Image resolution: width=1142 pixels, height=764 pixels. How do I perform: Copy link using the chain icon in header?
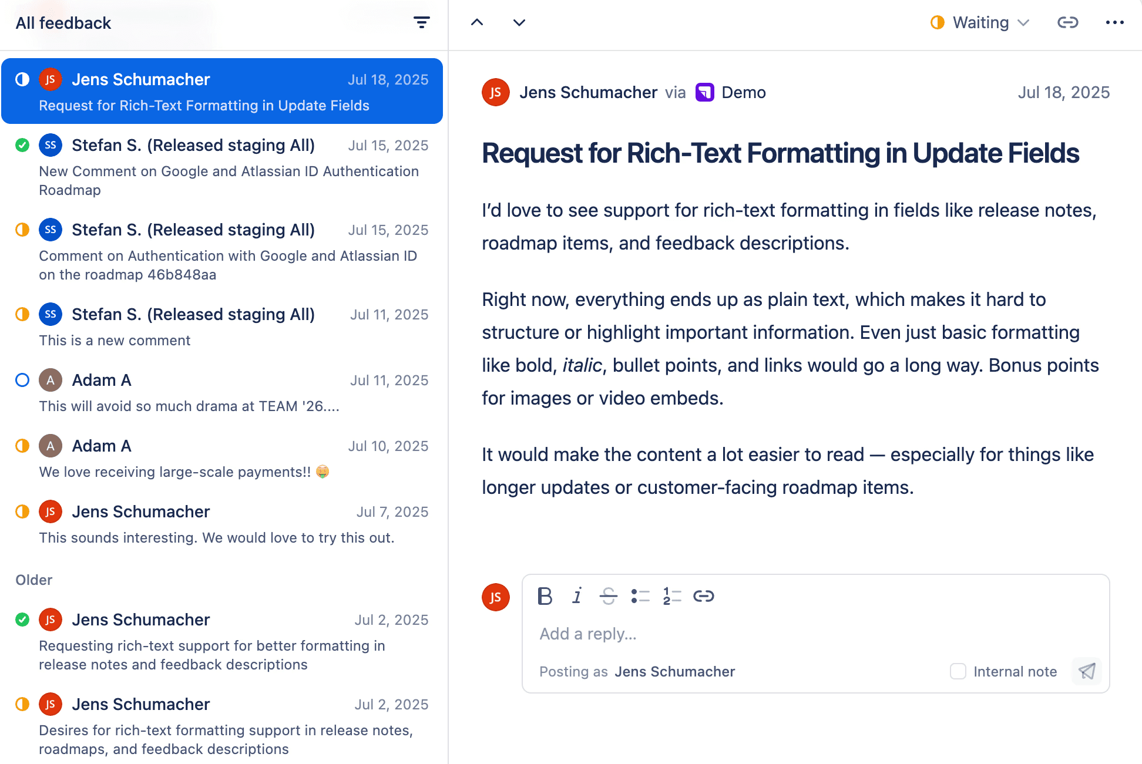(1067, 23)
